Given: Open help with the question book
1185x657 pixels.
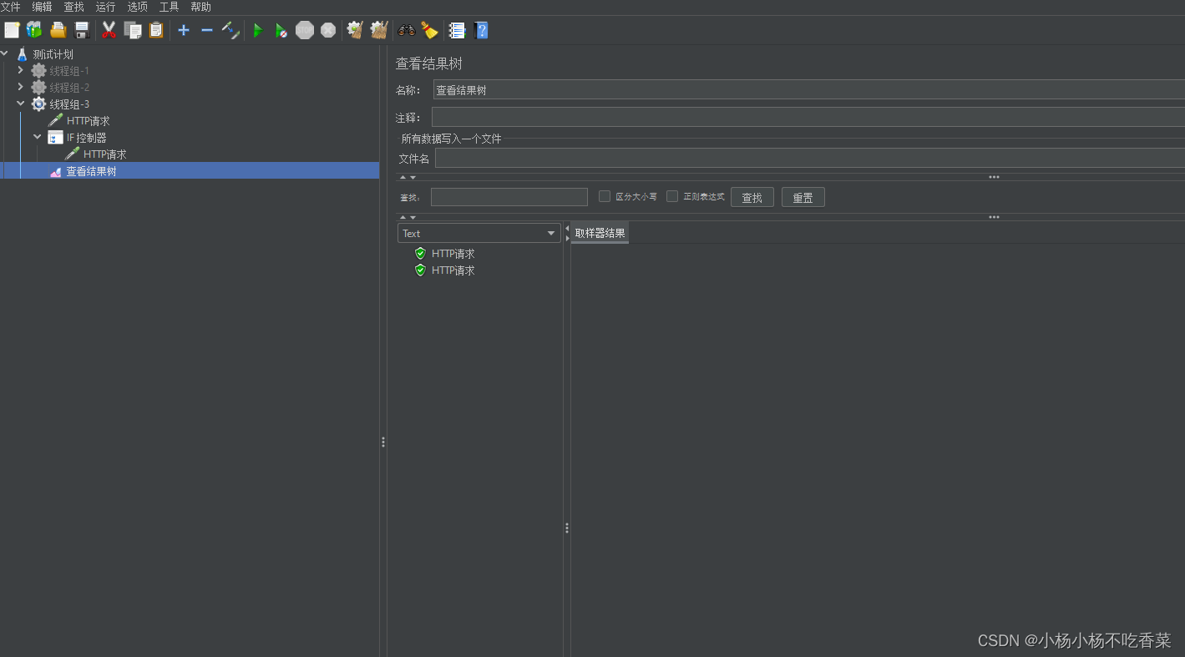Looking at the screenshot, I should (x=481, y=31).
